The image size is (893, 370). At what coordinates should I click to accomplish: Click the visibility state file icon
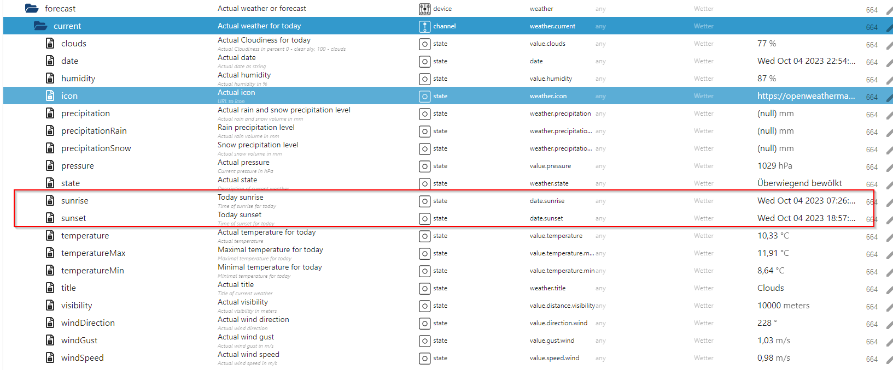pos(50,305)
